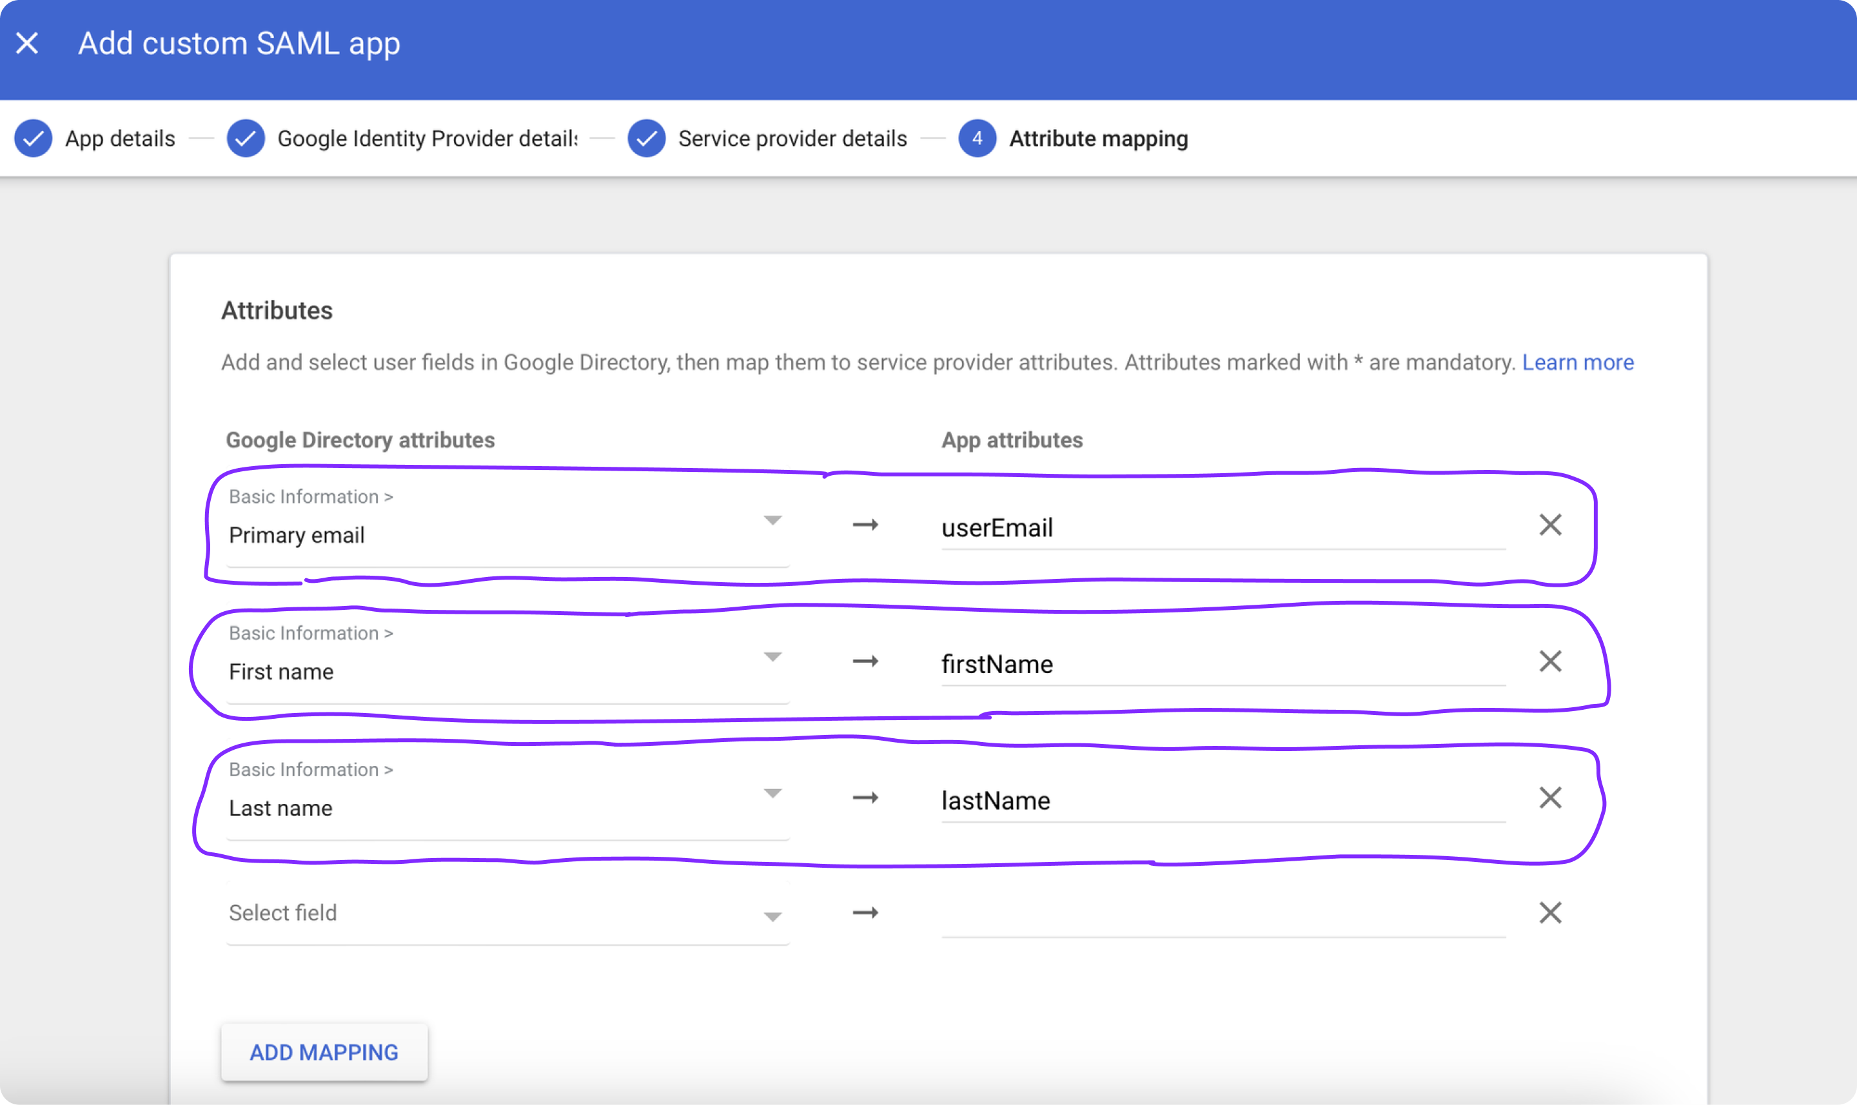Click the ADD MAPPING button
Image resolution: width=1857 pixels, height=1105 pixels.
click(324, 1051)
